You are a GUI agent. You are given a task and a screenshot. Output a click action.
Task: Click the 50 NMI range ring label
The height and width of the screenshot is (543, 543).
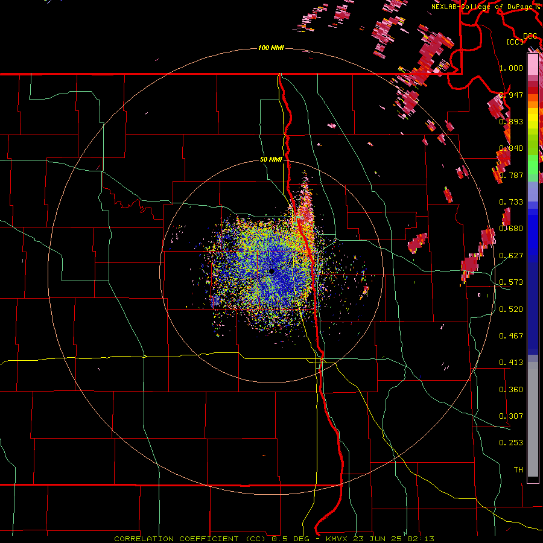pyautogui.click(x=271, y=159)
